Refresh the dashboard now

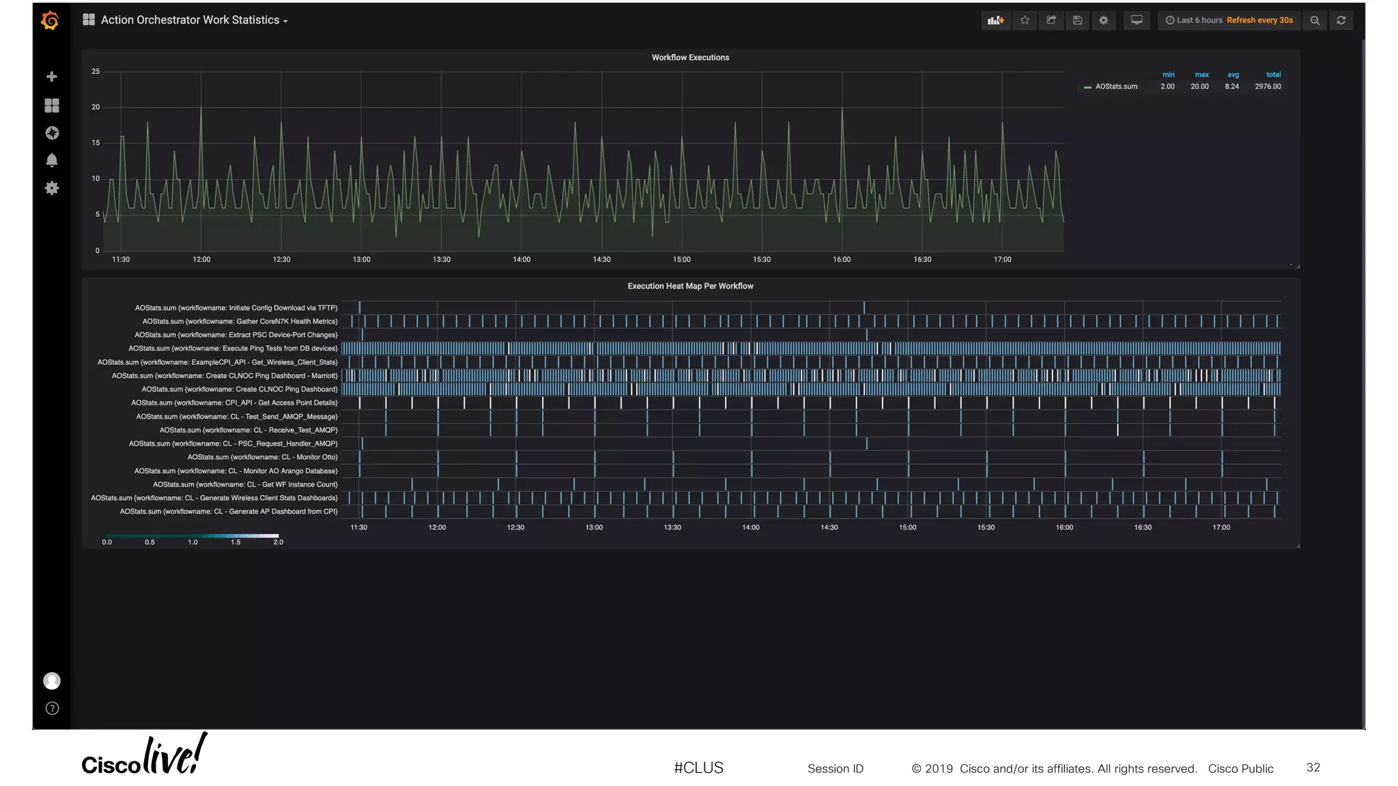(x=1341, y=20)
